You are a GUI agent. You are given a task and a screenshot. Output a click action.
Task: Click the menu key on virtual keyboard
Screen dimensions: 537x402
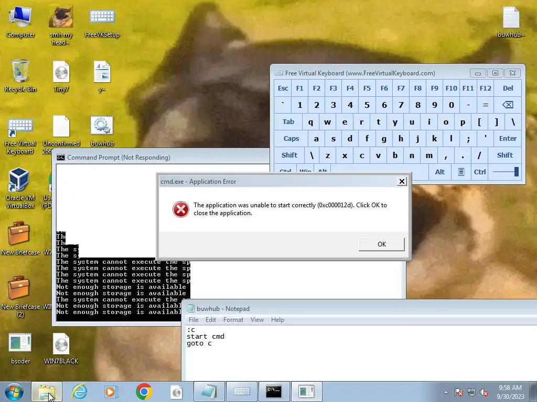coord(461,172)
